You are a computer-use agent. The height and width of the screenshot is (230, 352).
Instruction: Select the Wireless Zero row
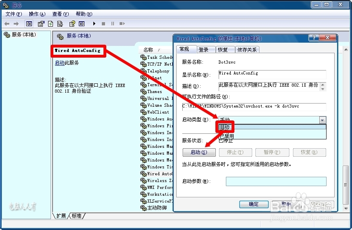(157, 180)
